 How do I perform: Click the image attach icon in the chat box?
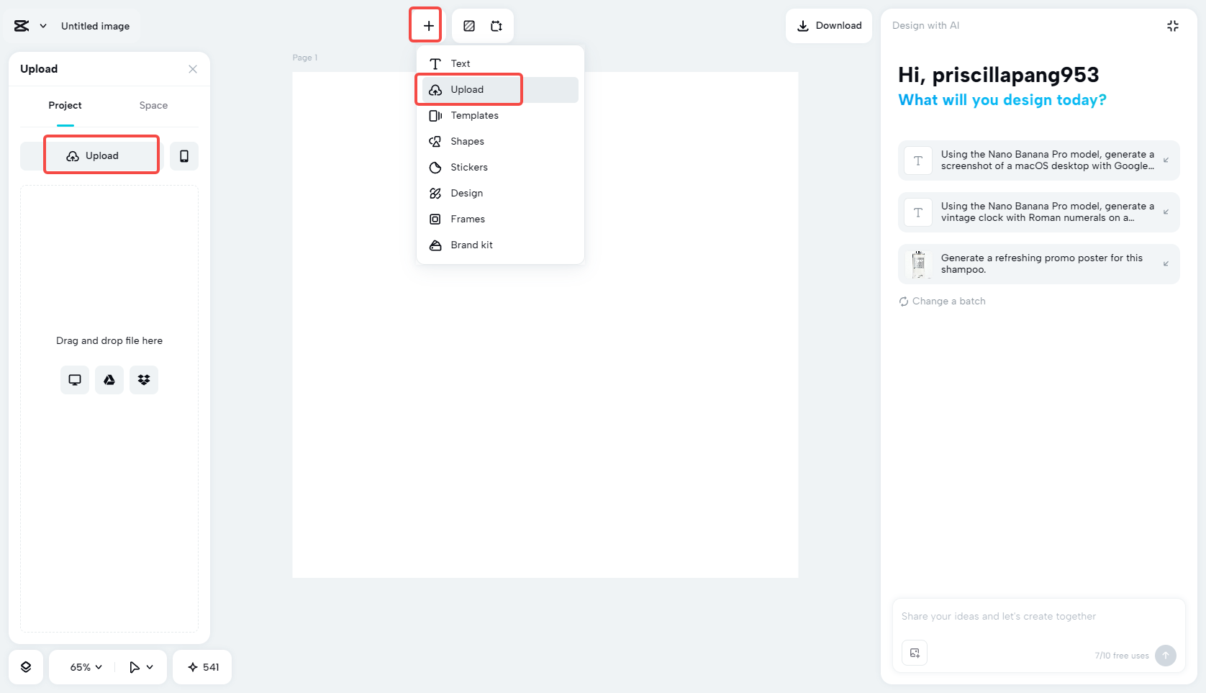tap(915, 653)
